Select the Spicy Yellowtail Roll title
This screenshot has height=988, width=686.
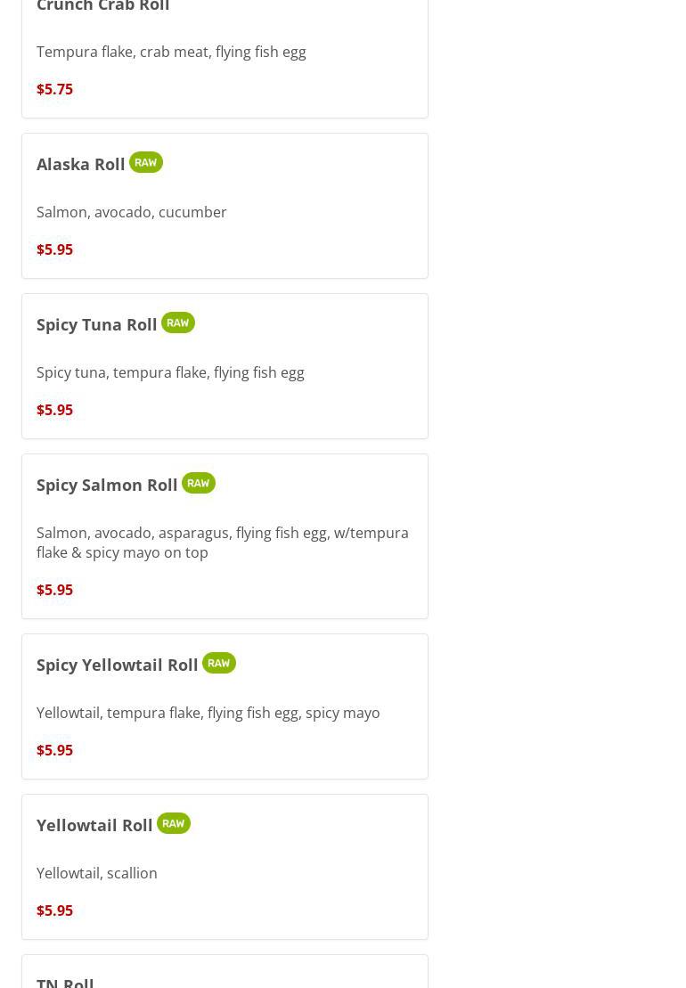117,665
